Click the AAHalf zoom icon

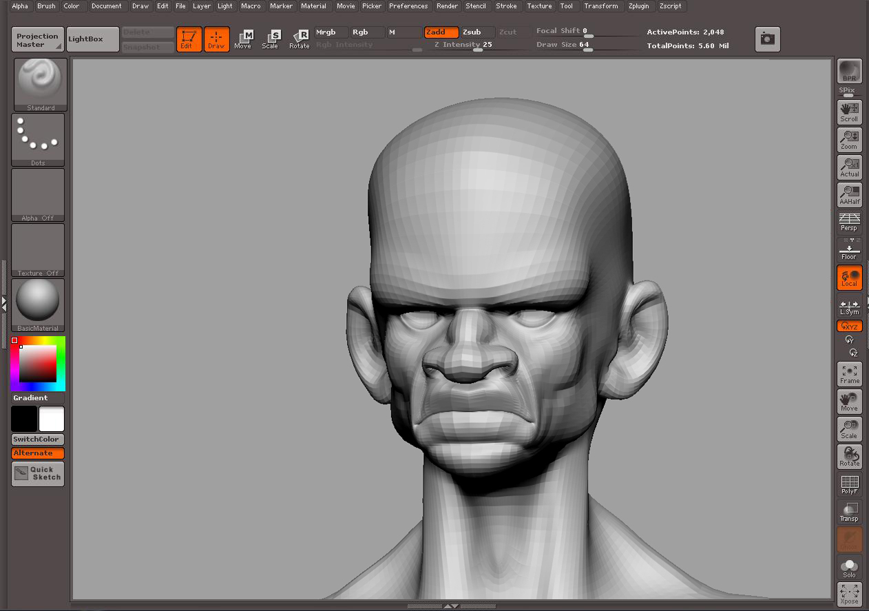[849, 195]
